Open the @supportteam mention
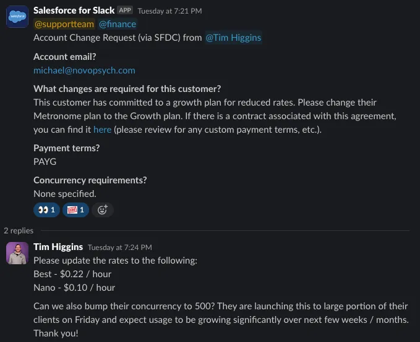420x342 pixels. point(63,24)
